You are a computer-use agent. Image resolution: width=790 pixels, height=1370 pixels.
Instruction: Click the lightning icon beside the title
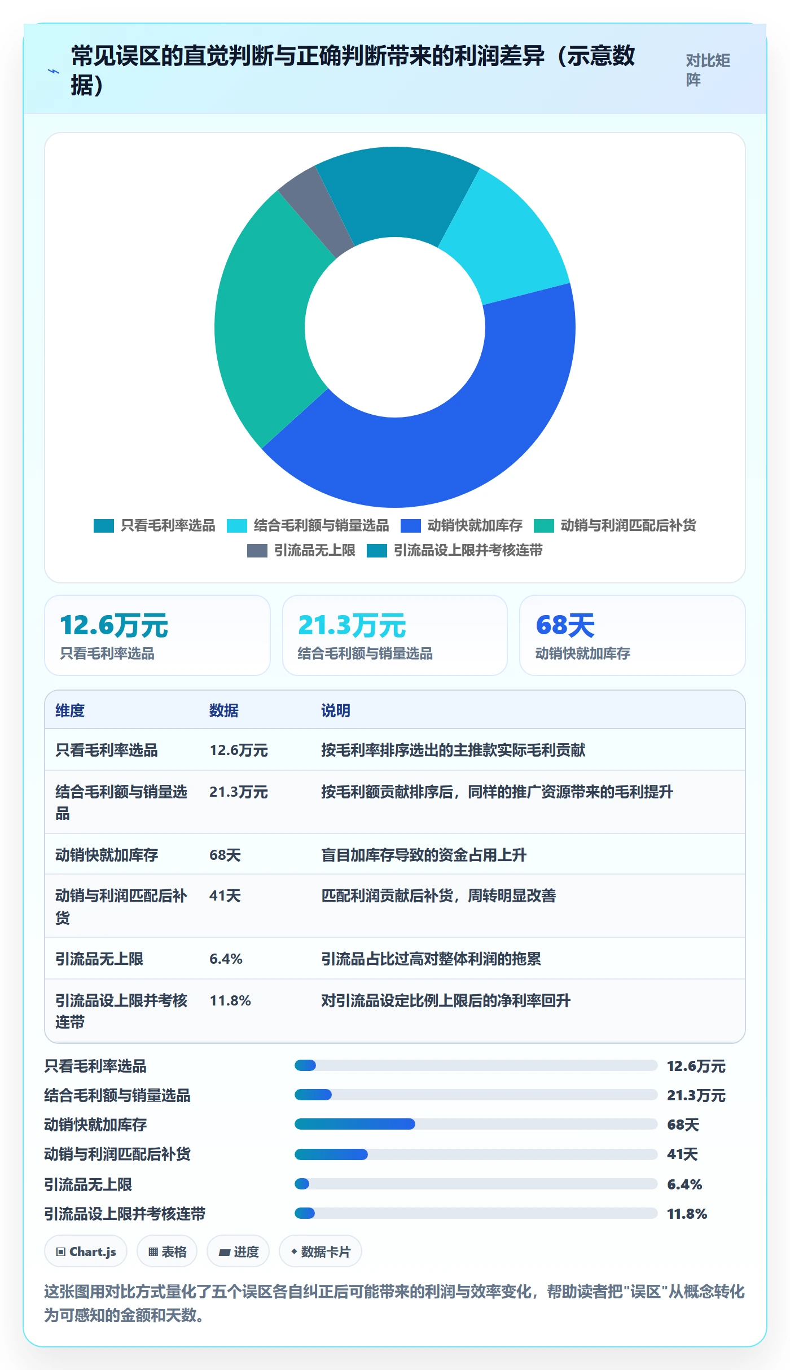pos(53,71)
